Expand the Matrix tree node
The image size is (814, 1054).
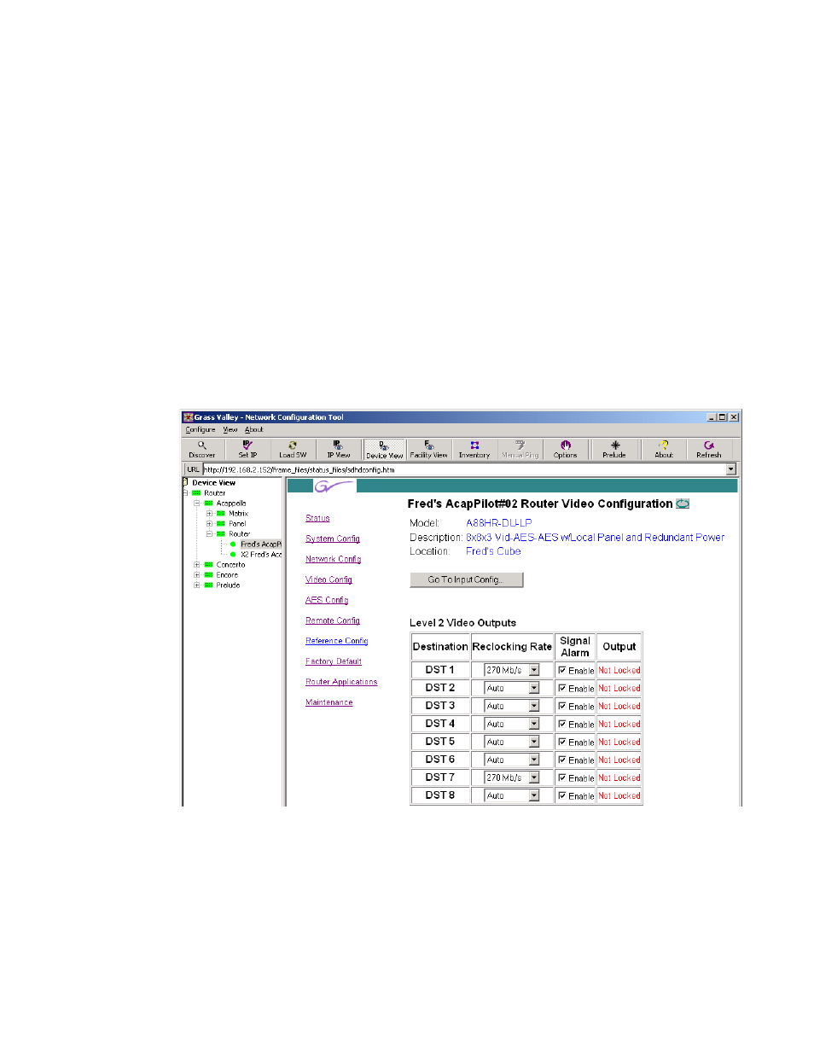pyautogui.click(x=209, y=514)
